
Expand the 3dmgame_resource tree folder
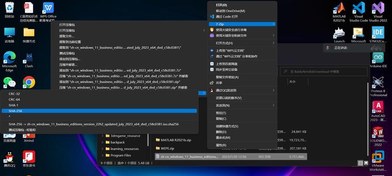[x=102, y=136]
